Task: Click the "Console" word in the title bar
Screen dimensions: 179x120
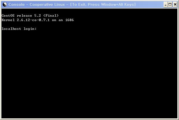Action: tap(16, 4)
